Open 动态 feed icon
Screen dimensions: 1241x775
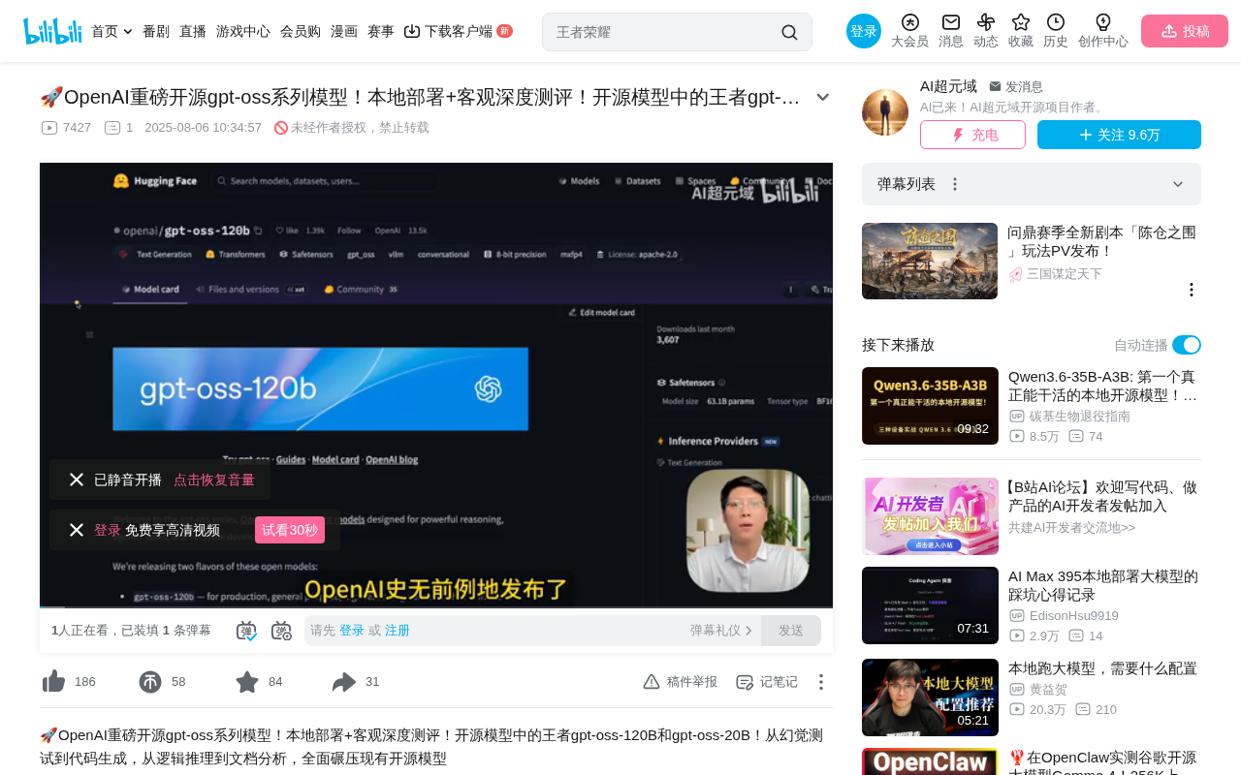pyautogui.click(x=986, y=31)
